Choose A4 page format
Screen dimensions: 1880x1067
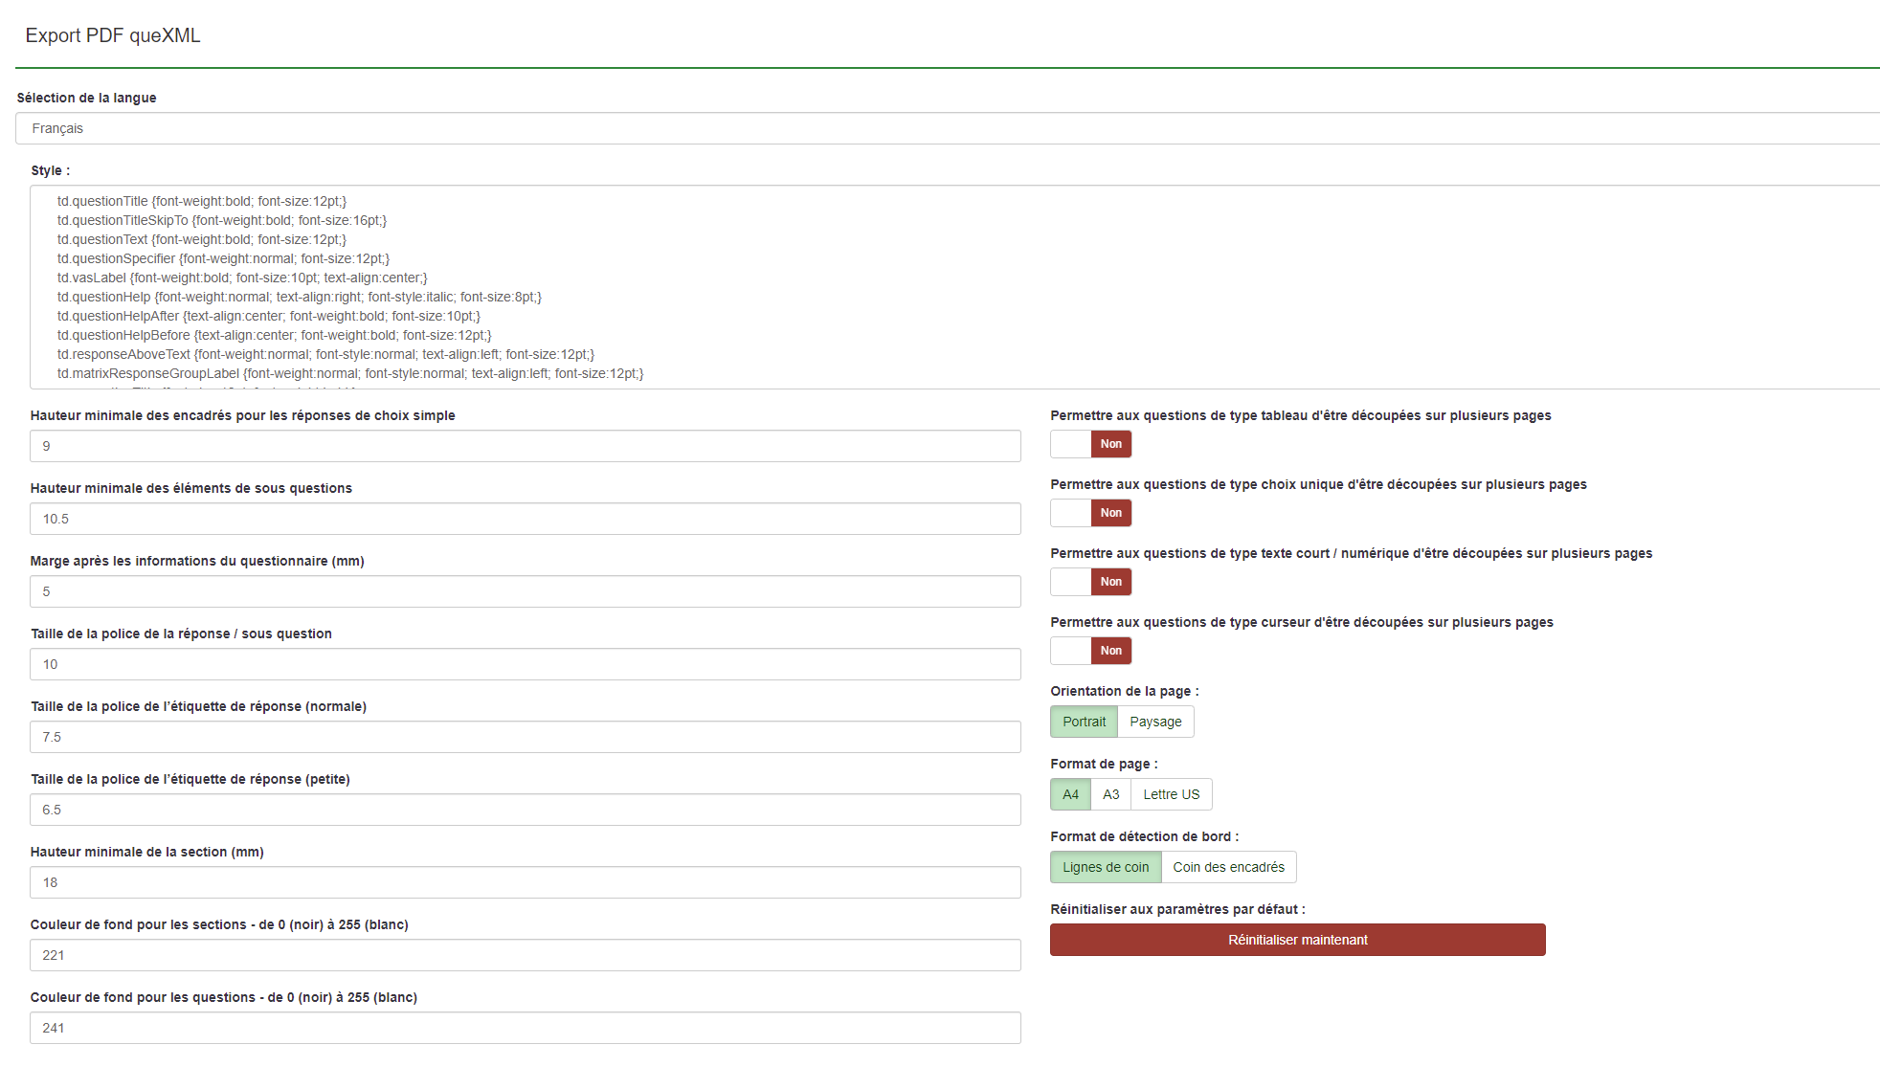1070,794
